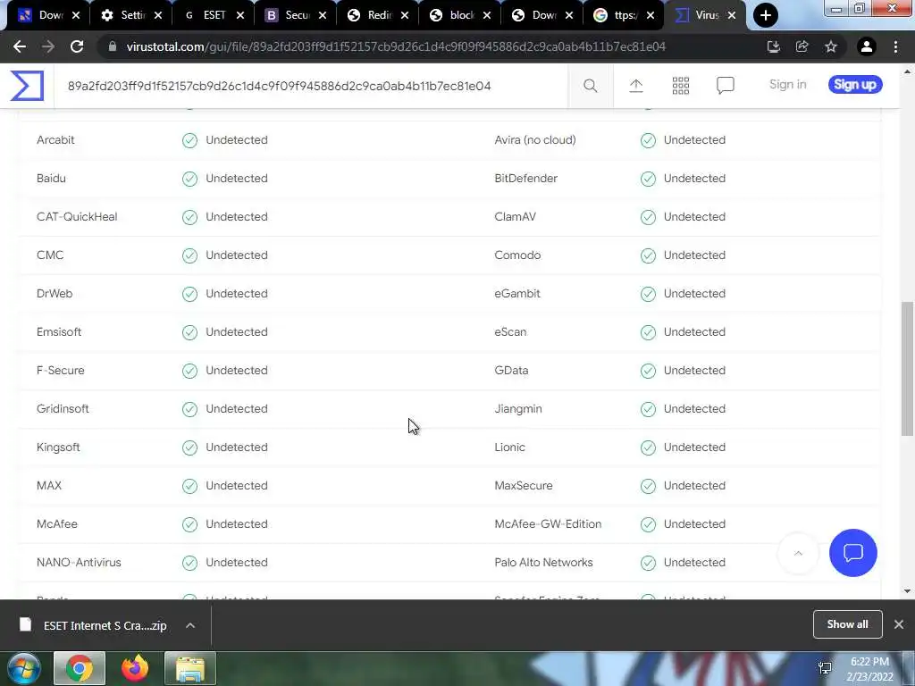Click Undetected result for Gridinsoft
Image resolution: width=915 pixels, height=686 pixels.
tap(236, 409)
